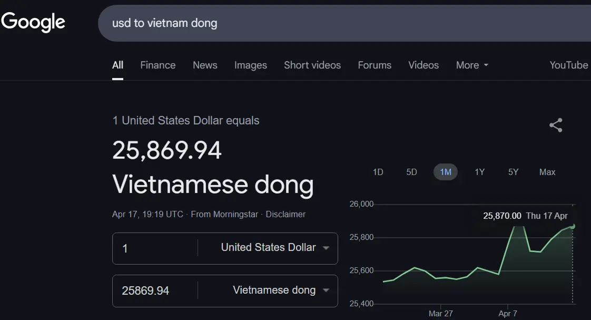Click the Apr 17 data point on chart
591x320 pixels.
coord(573,226)
